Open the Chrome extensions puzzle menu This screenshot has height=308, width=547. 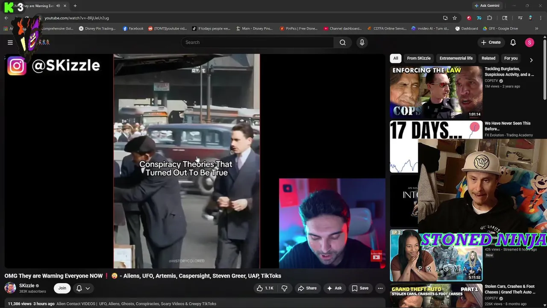490,18
